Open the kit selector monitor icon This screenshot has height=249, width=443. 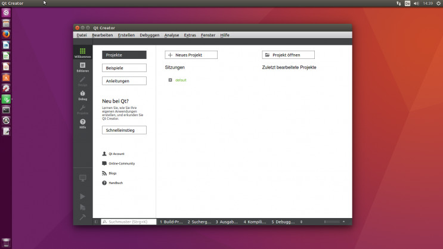click(x=82, y=178)
